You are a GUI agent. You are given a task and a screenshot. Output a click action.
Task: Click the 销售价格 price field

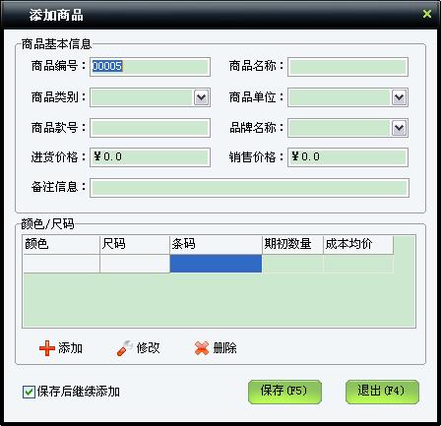pyautogui.click(x=347, y=157)
